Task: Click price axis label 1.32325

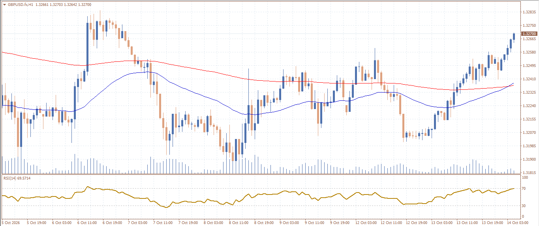Action: [x=529, y=93]
